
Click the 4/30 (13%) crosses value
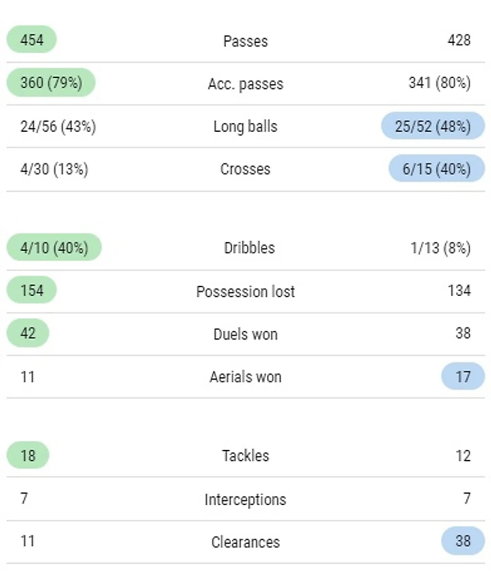(x=54, y=169)
